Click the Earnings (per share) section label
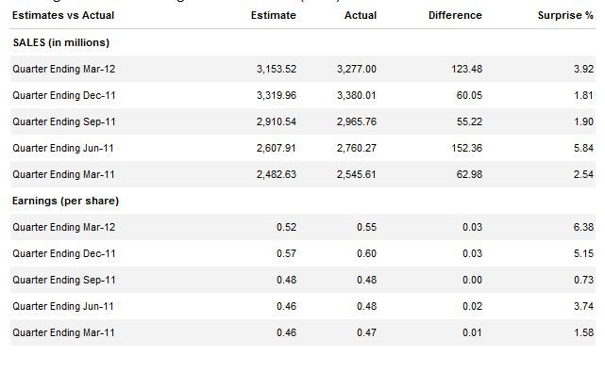 [x=65, y=201]
